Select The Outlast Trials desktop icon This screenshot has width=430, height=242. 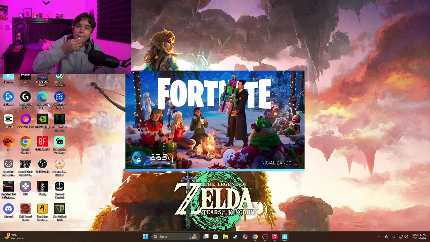tap(59, 213)
